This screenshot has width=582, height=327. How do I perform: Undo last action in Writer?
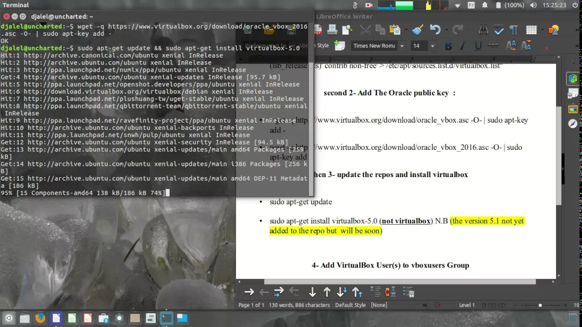point(435,30)
